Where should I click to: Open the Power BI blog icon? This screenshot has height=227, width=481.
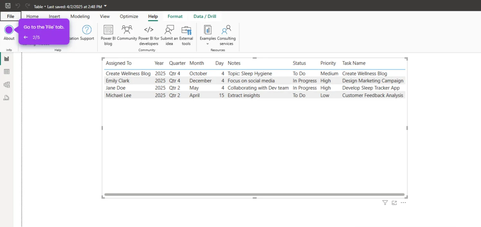click(108, 30)
